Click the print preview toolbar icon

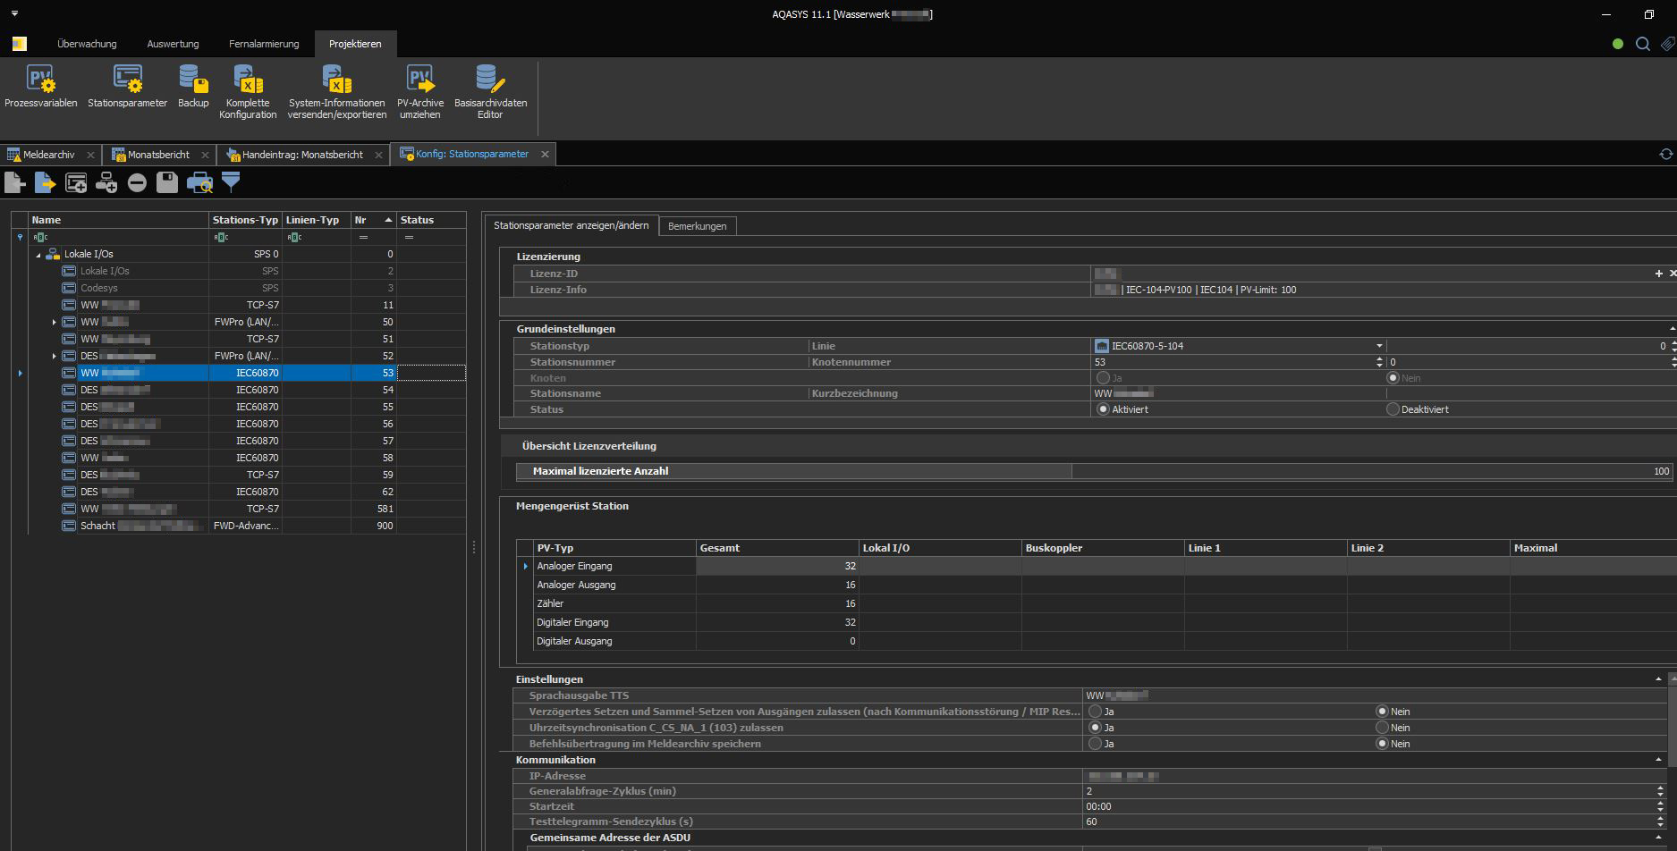point(199,183)
